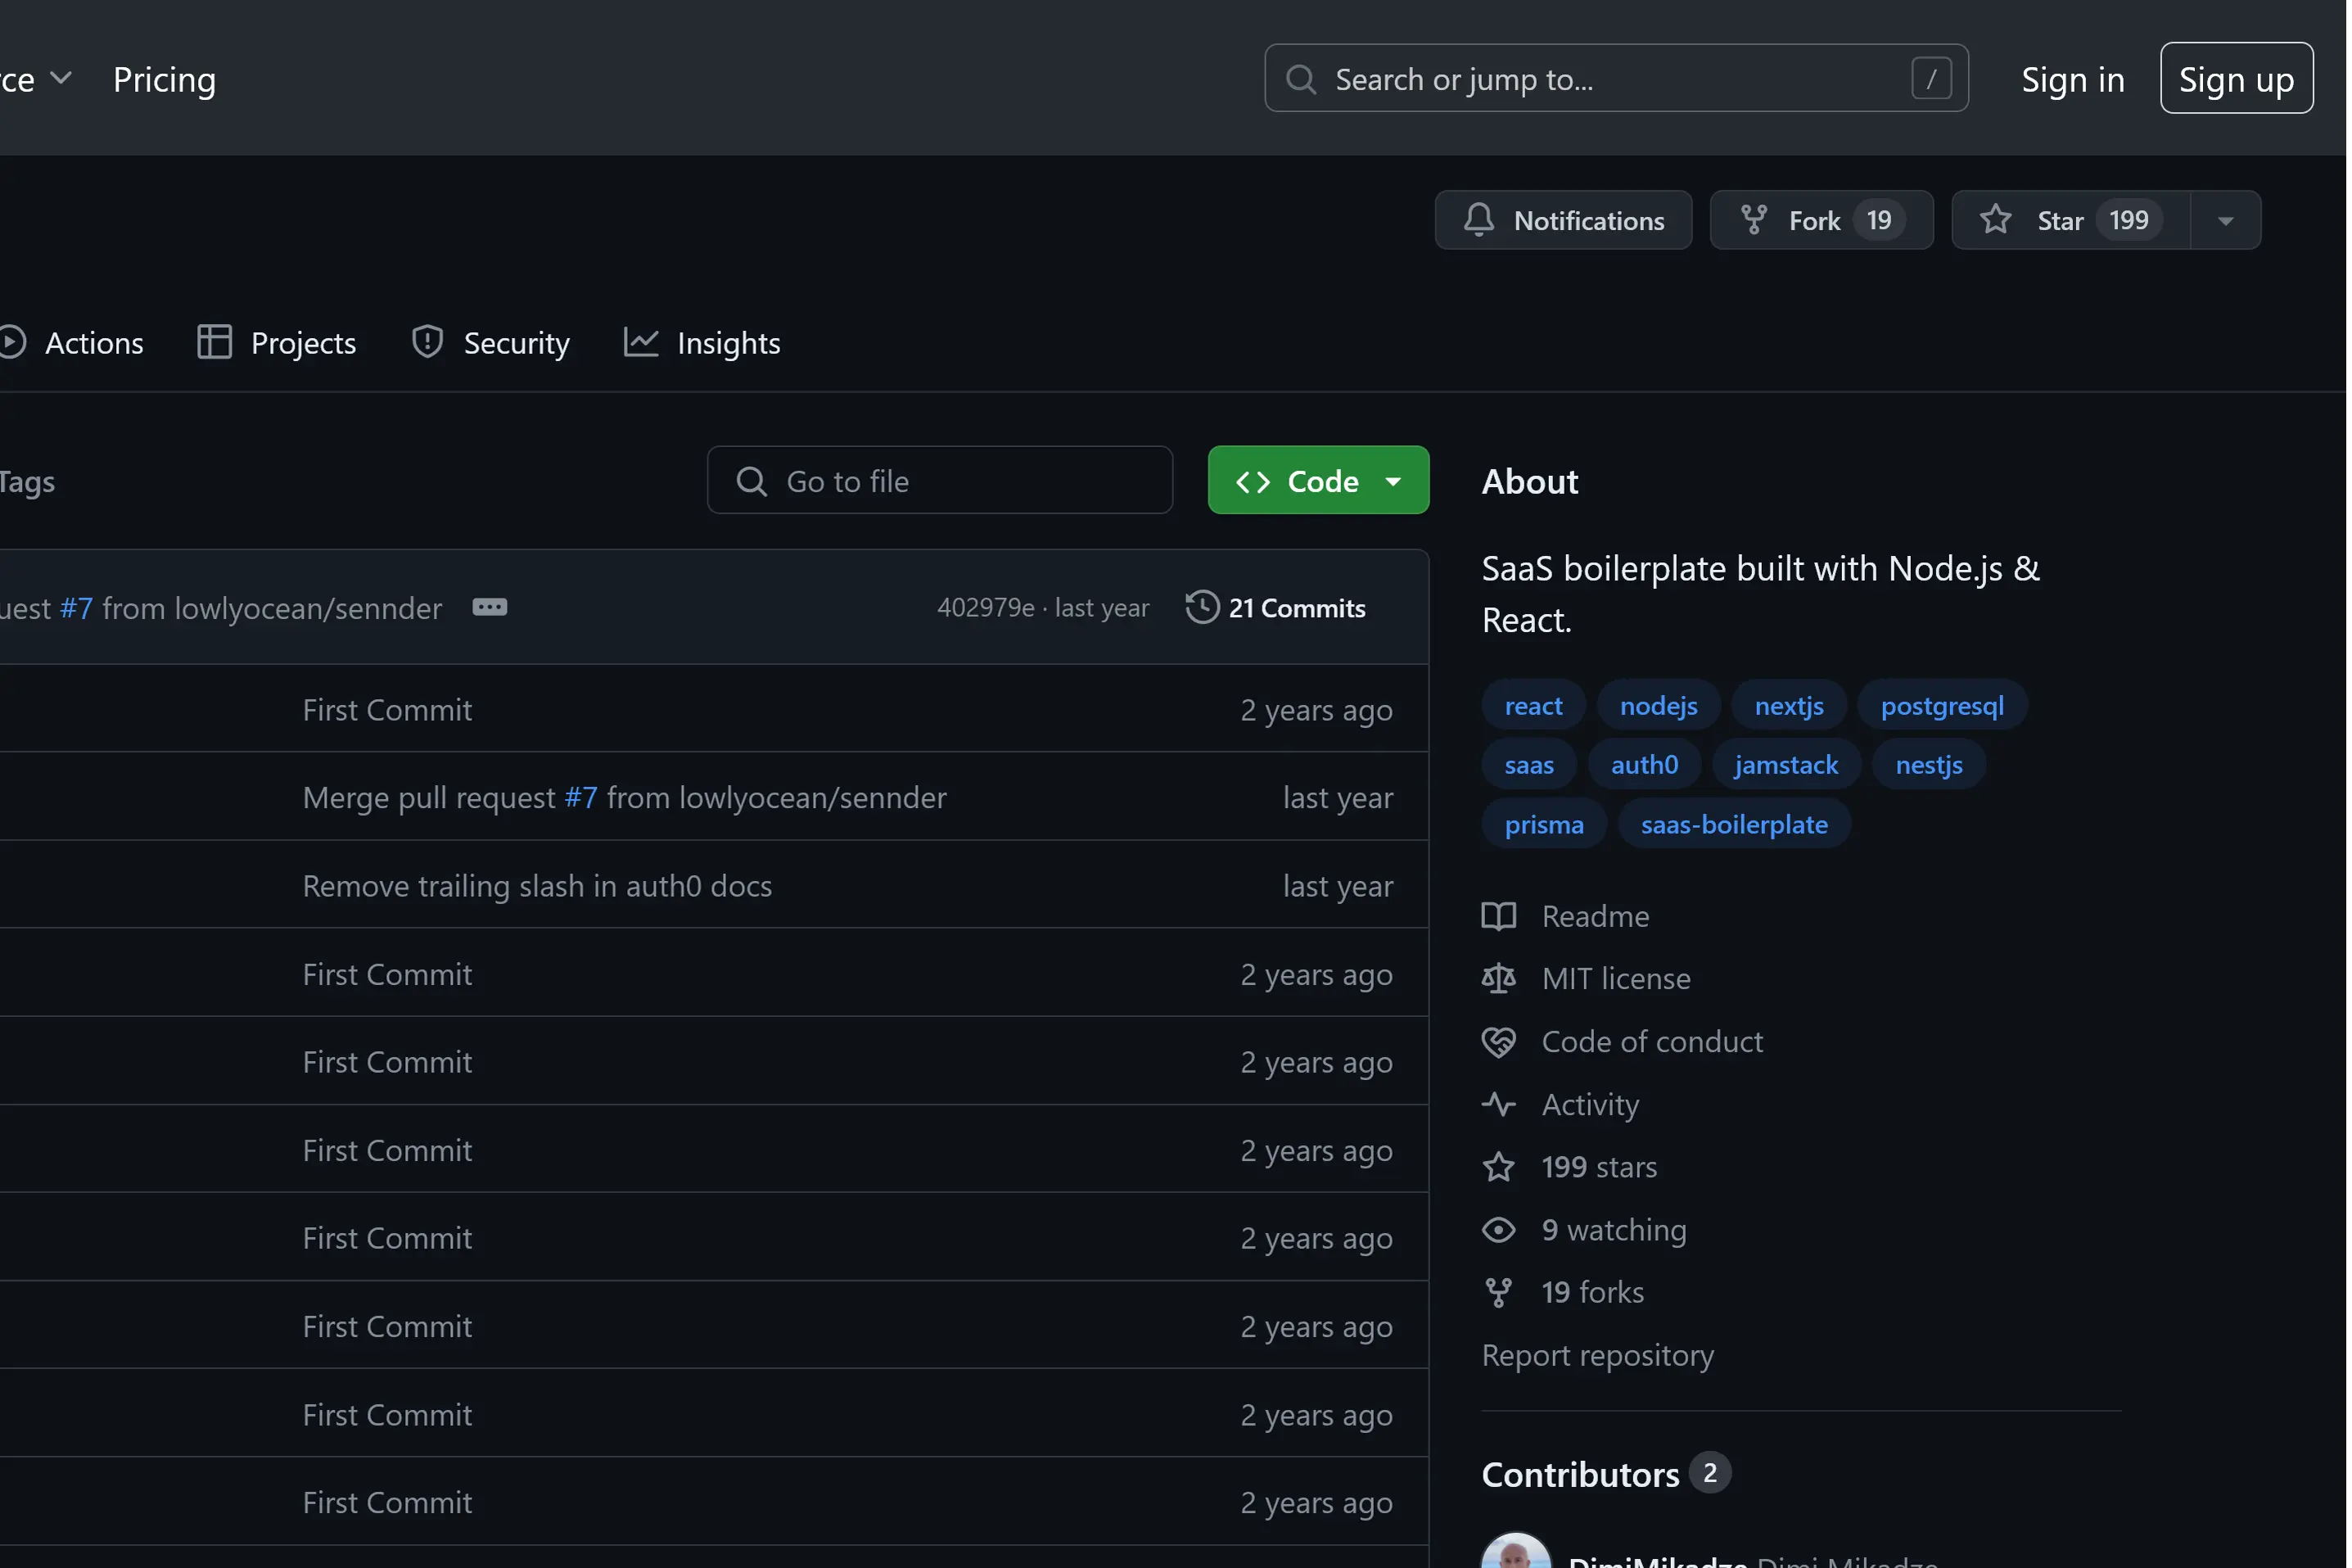Open the Star lists dropdown arrow
2352x1568 pixels.
(x=2225, y=220)
